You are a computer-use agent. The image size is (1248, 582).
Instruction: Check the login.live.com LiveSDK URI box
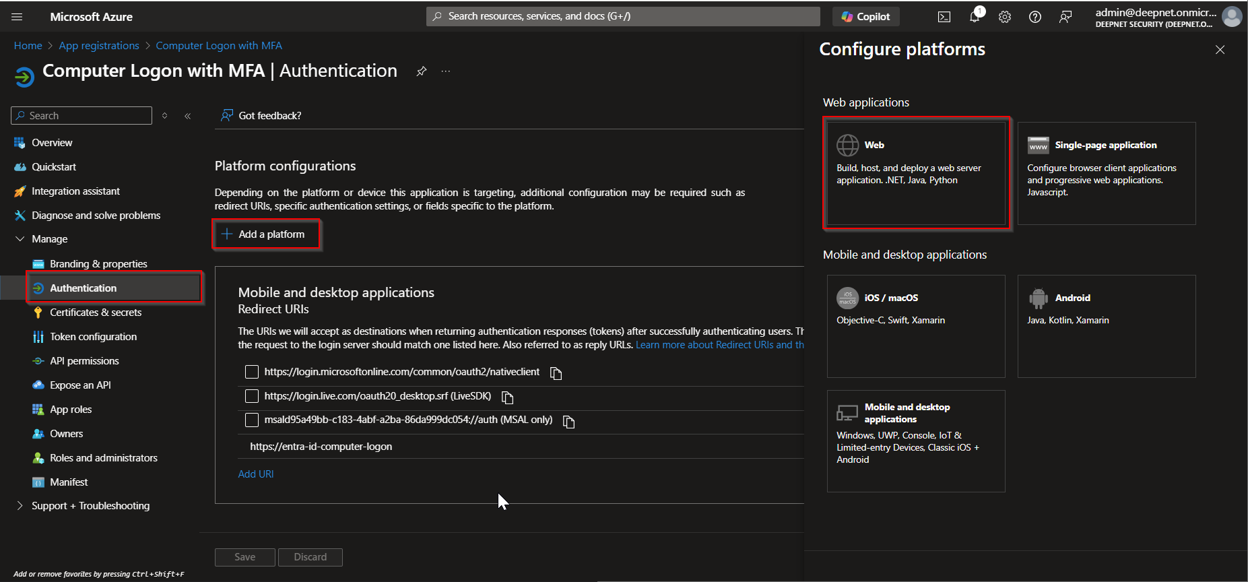tap(252, 396)
